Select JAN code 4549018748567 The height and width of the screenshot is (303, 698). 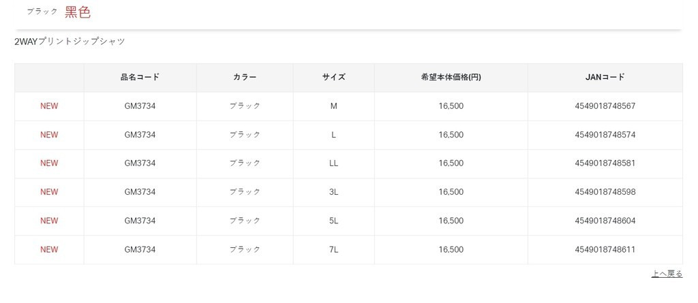[605, 106]
